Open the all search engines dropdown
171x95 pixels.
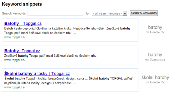tap(109, 13)
